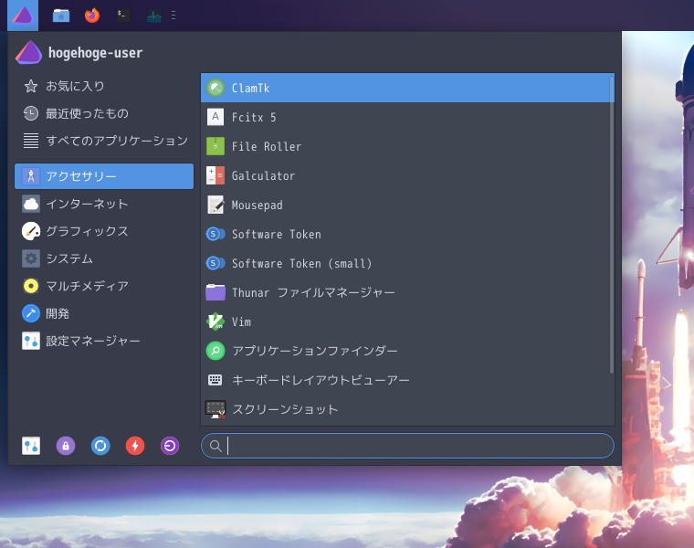Open the アプリケーションファインダー magnifier icon

tap(216, 351)
